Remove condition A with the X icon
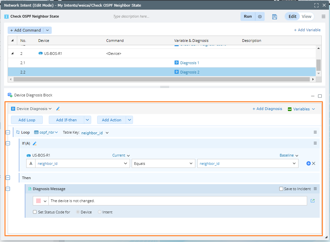Viewport: 330px width, 242px height. click(x=314, y=164)
